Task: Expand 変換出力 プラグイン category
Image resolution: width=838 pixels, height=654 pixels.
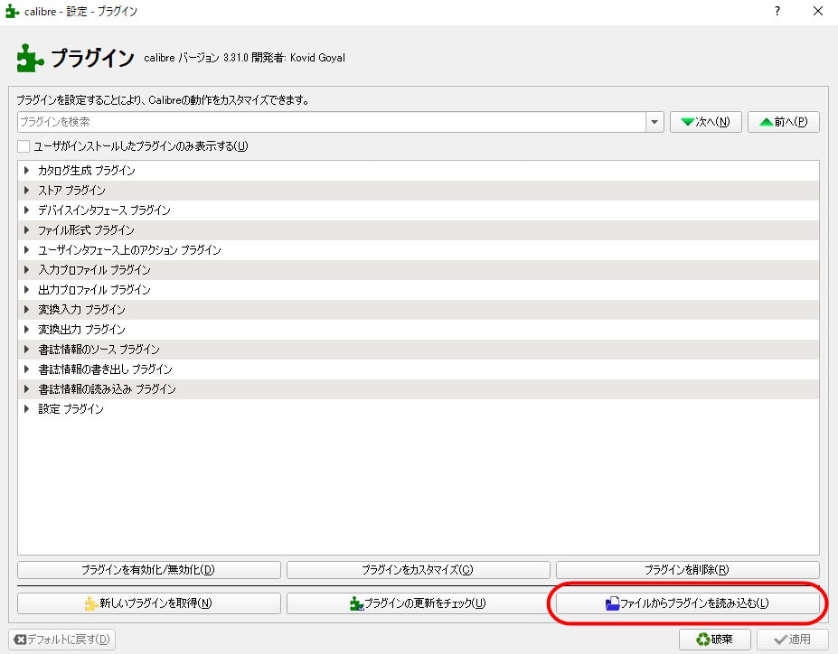Action: (x=26, y=330)
